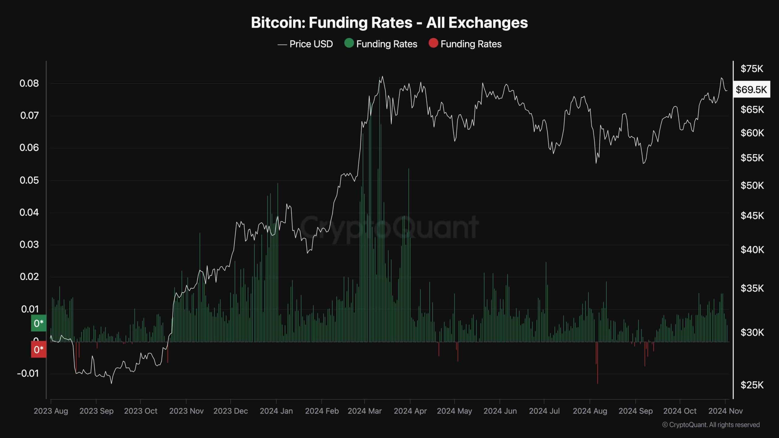
Task: Click the $75K price axis label
Action: point(752,69)
